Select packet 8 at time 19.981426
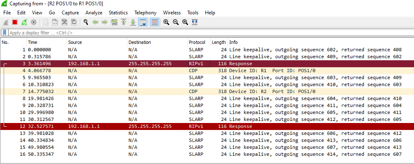Screen dimensions: 414x164 (207, 99)
